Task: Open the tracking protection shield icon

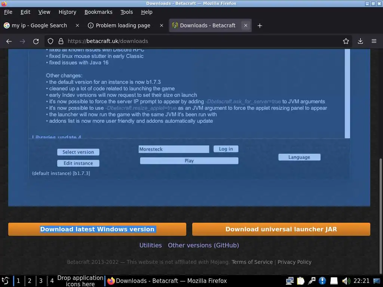Action: coord(50,41)
